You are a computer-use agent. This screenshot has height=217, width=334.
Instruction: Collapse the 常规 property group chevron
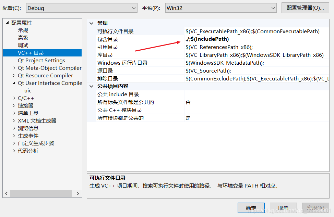coord(92,23)
